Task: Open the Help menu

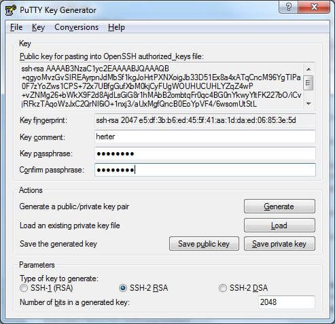Action: [116, 27]
